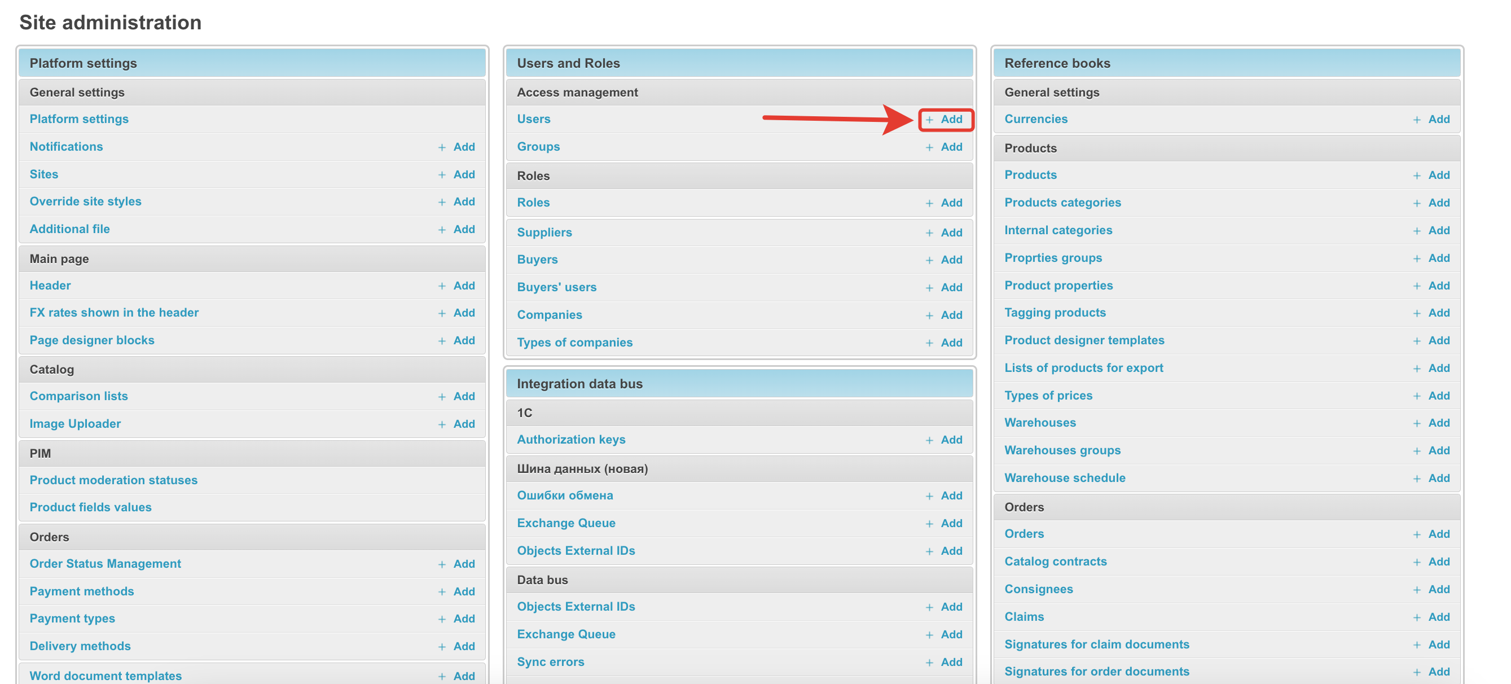Viewport: 1511px width, 684px height.
Task: Open Page designer blocks
Action: (92, 340)
